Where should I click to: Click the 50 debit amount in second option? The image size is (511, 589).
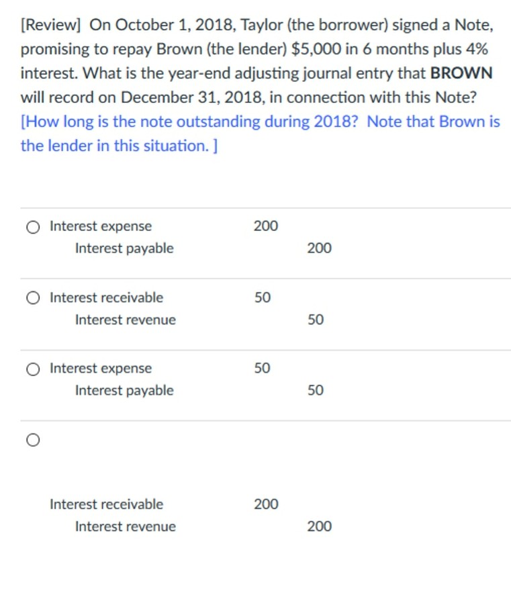coord(264,298)
